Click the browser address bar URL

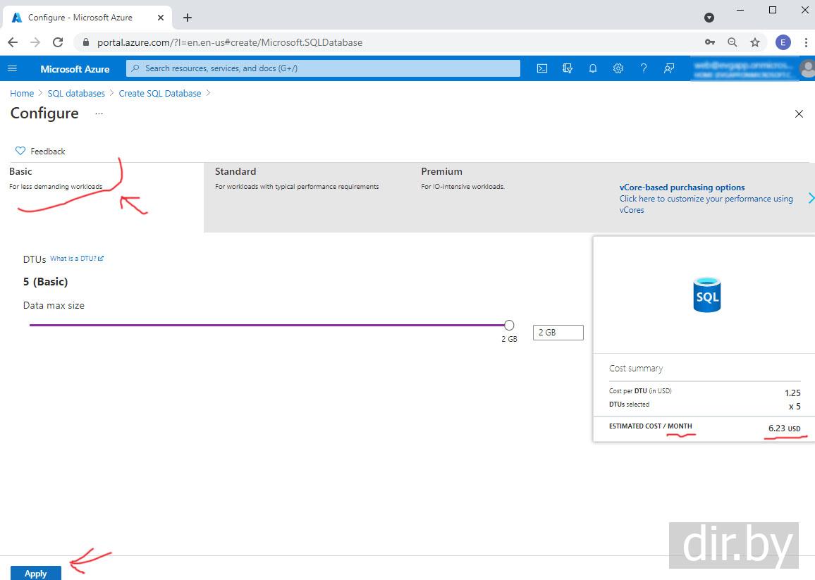(230, 42)
